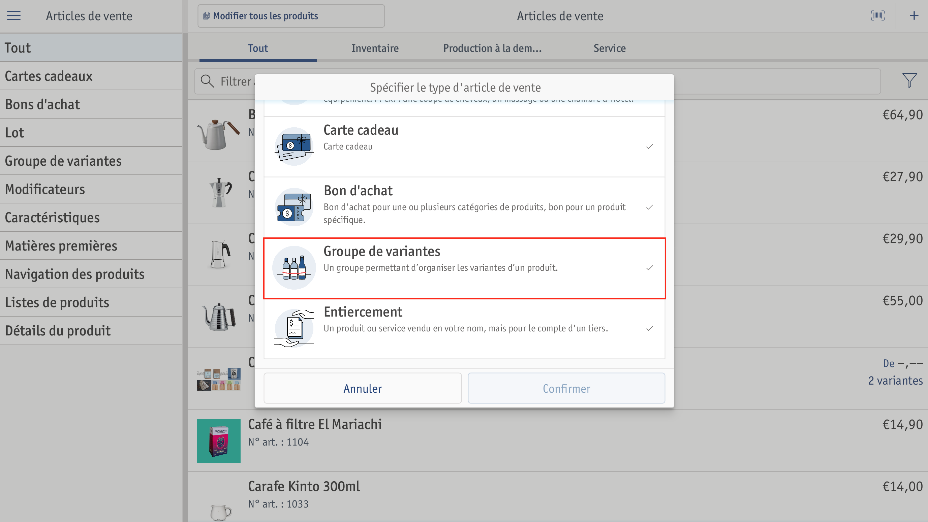Screen dimensions: 928x522
Task: Click the barcode scanner icon
Action: pyautogui.click(x=877, y=15)
